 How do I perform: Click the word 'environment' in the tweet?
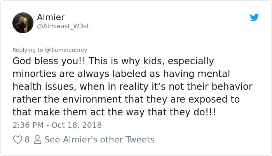click(x=92, y=99)
